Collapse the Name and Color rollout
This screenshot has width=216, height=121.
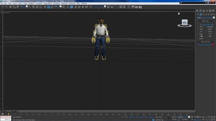pos(206,42)
